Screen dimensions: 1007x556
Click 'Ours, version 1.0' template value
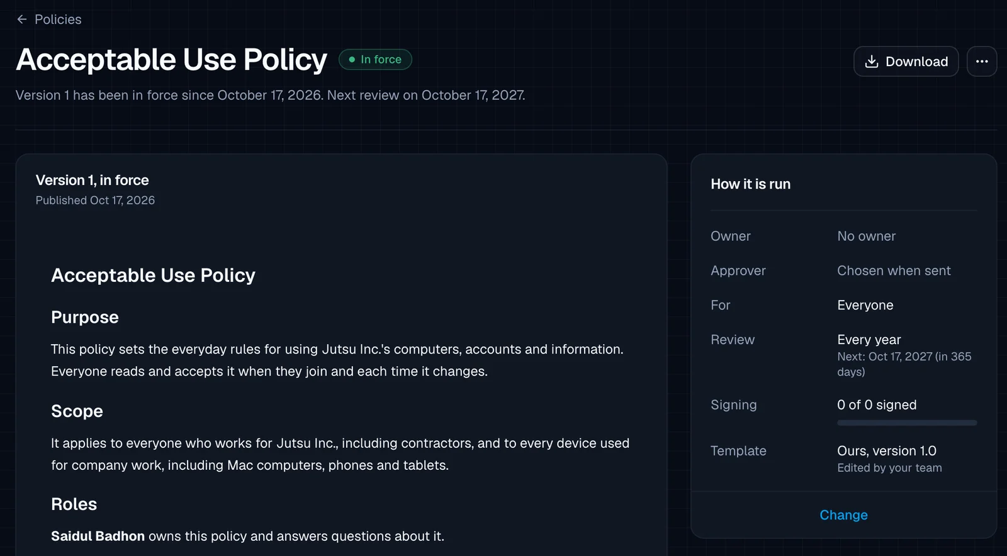pyautogui.click(x=886, y=451)
